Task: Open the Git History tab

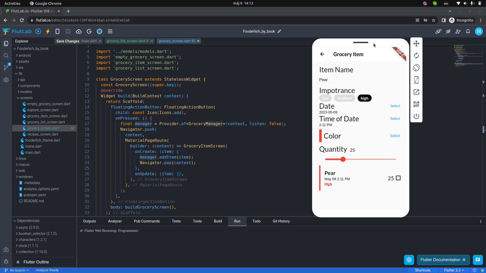Action: pos(281,221)
